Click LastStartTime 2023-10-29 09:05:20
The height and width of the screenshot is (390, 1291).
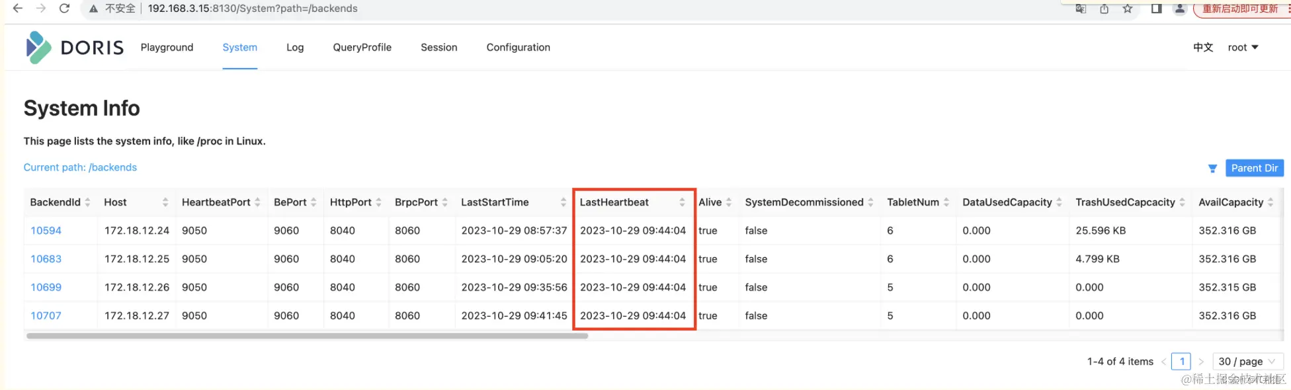tap(514, 259)
